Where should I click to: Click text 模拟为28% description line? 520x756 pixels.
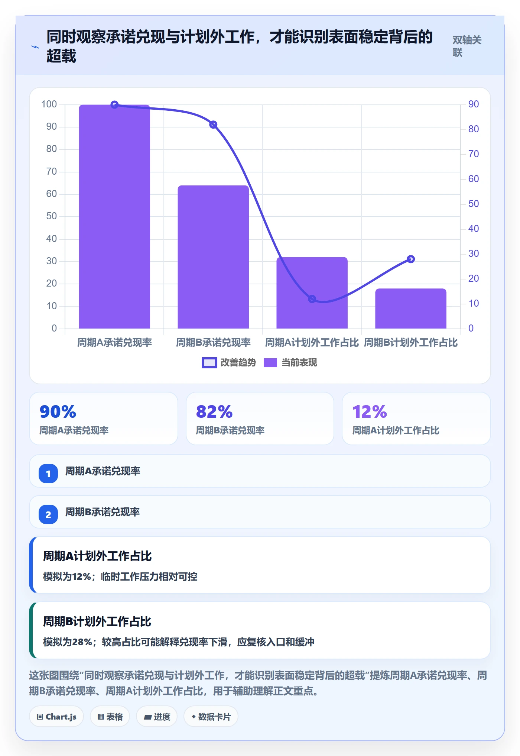(179, 642)
